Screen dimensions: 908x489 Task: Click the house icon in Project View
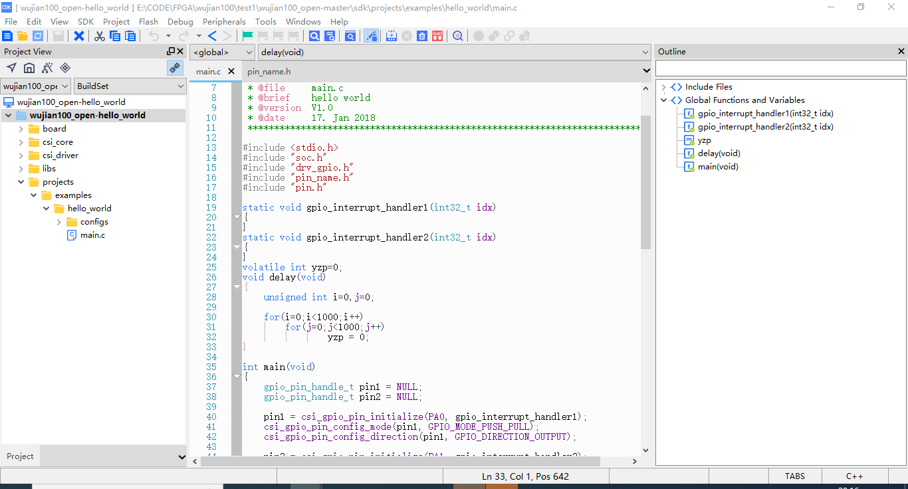pos(29,68)
